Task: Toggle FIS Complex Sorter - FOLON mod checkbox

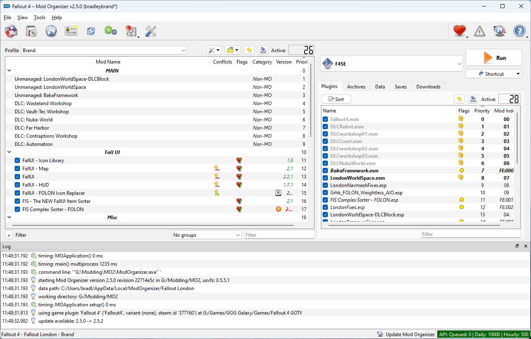Action: coord(18,209)
